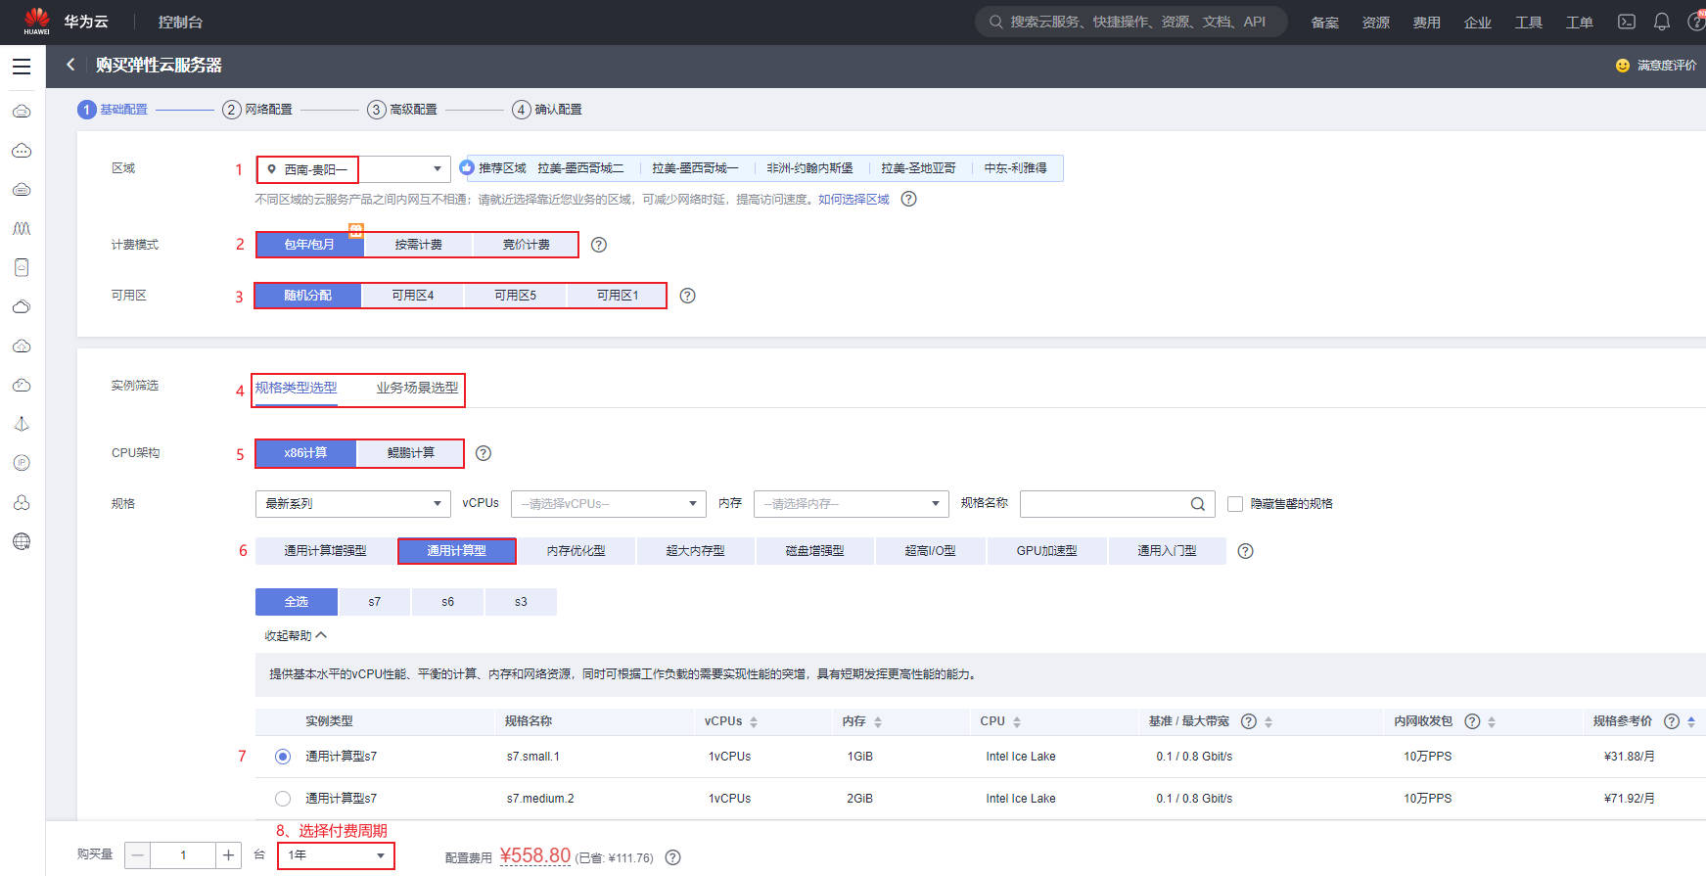Open the notification bell
Viewport: 1706px width, 876px height.
(x=1662, y=22)
